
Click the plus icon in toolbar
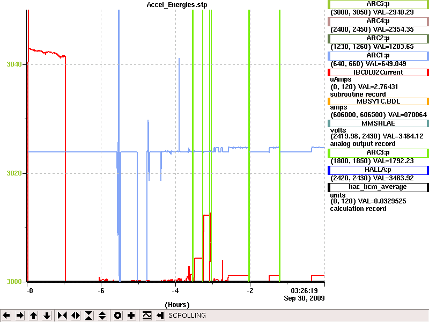click(x=131, y=316)
